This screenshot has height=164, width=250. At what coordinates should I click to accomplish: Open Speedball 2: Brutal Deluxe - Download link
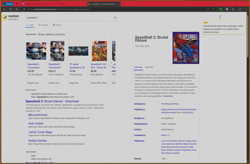pos(52,101)
